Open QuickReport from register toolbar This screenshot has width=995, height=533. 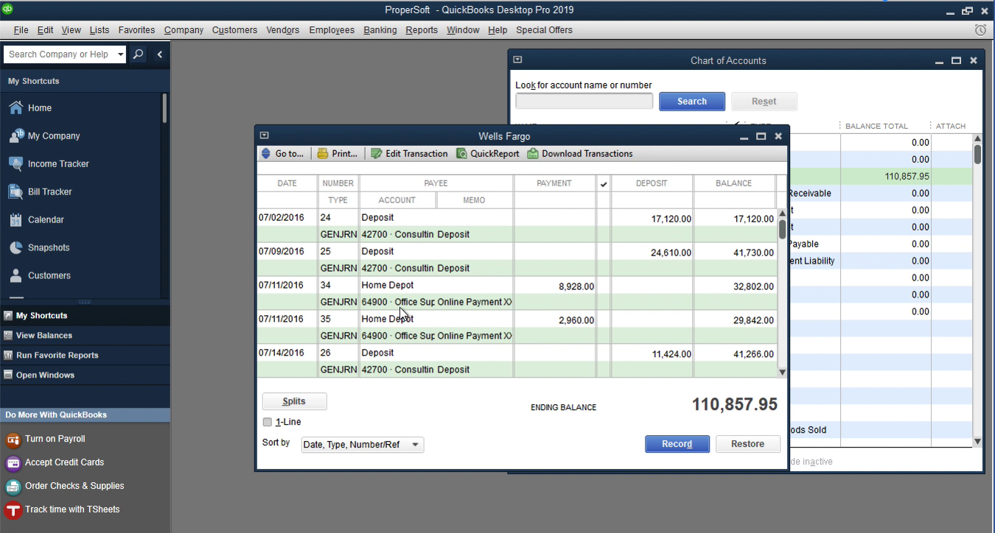488,153
